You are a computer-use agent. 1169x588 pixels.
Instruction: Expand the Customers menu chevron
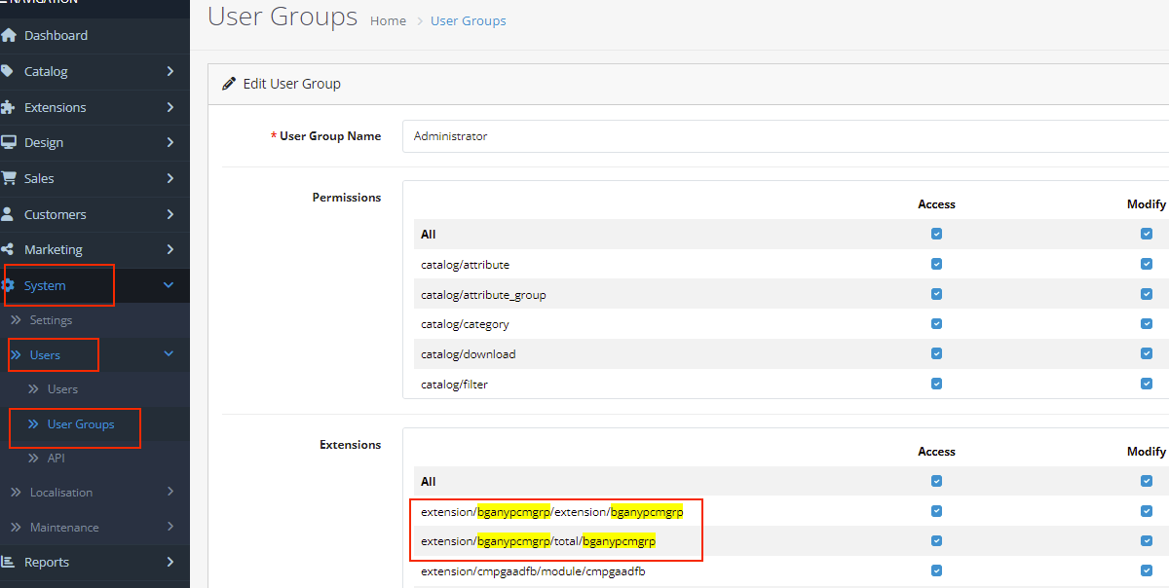click(x=170, y=214)
